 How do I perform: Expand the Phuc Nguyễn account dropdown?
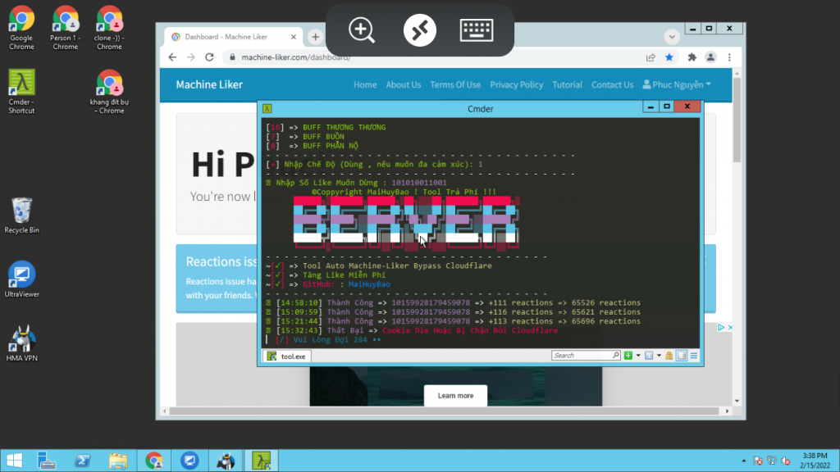678,84
